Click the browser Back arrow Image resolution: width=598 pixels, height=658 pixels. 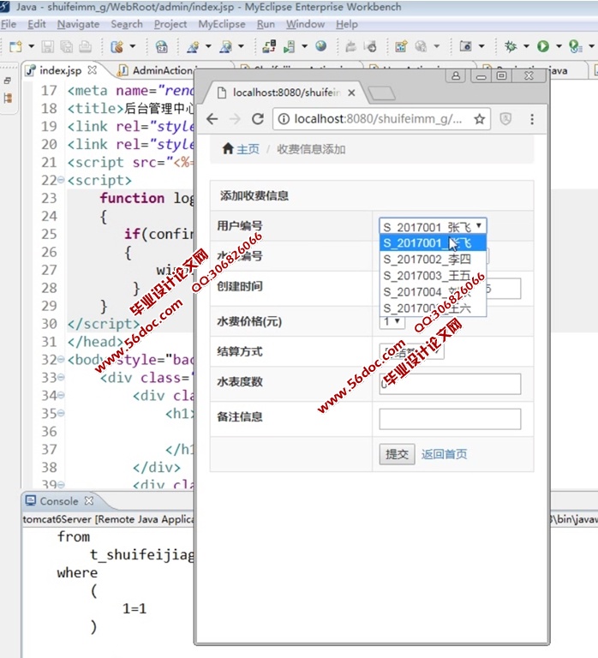(x=212, y=119)
